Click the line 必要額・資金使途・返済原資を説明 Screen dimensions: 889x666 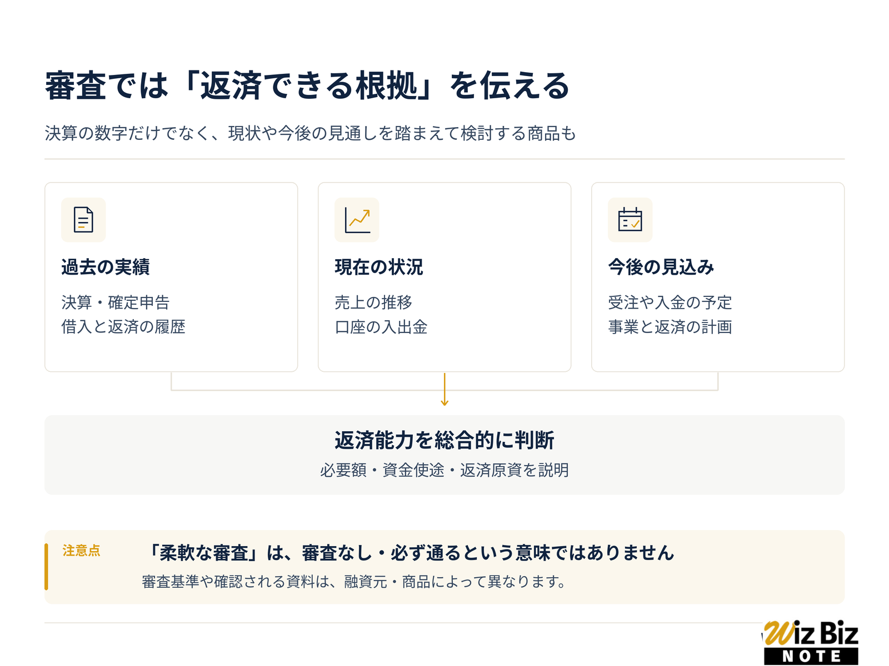pyautogui.click(x=444, y=470)
